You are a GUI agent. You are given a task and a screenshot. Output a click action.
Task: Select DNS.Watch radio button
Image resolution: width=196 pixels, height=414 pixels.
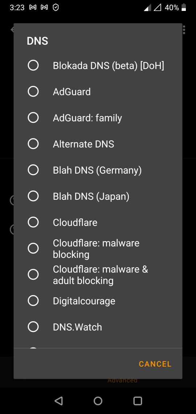tap(33, 327)
